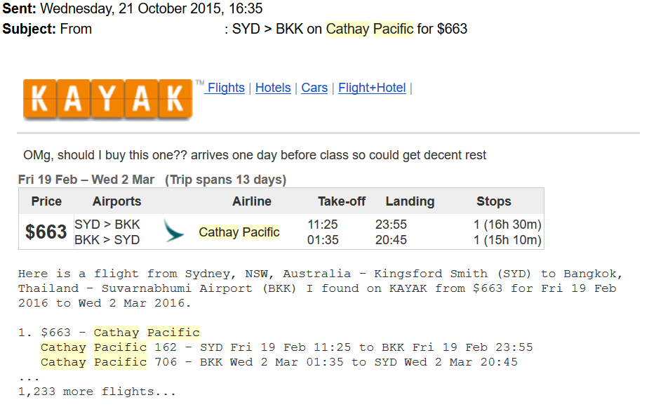Go to the Cars link
This screenshot has width=649, height=414.
314,88
